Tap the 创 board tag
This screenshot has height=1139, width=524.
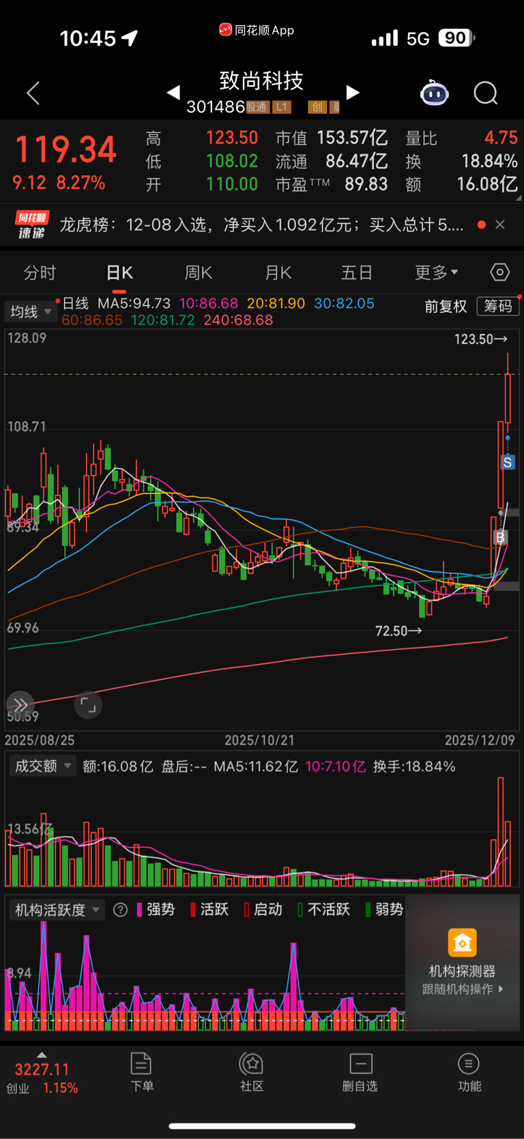coord(317,107)
